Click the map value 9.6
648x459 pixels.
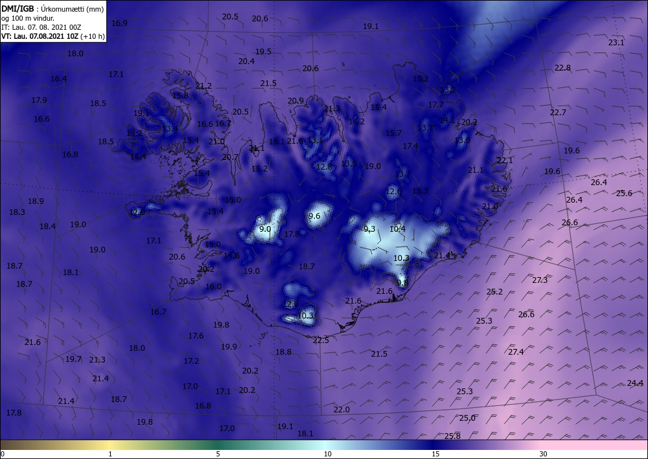point(314,216)
